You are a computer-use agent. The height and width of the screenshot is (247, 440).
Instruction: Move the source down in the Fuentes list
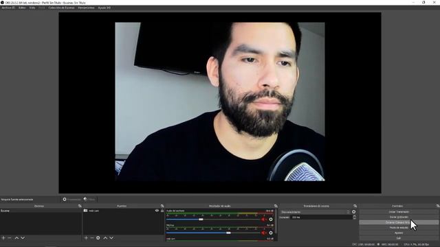(x=111, y=238)
